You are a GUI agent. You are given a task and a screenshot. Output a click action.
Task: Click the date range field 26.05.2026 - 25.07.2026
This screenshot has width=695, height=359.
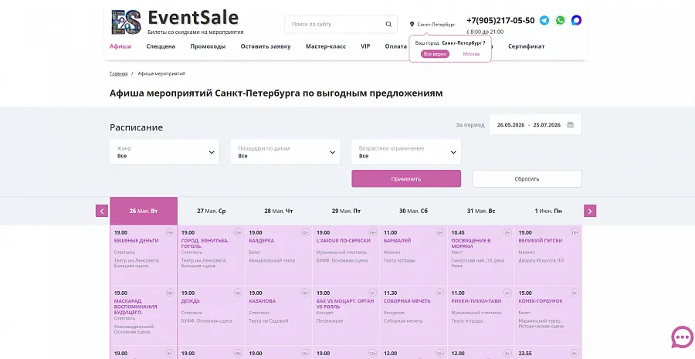point(536,124)
